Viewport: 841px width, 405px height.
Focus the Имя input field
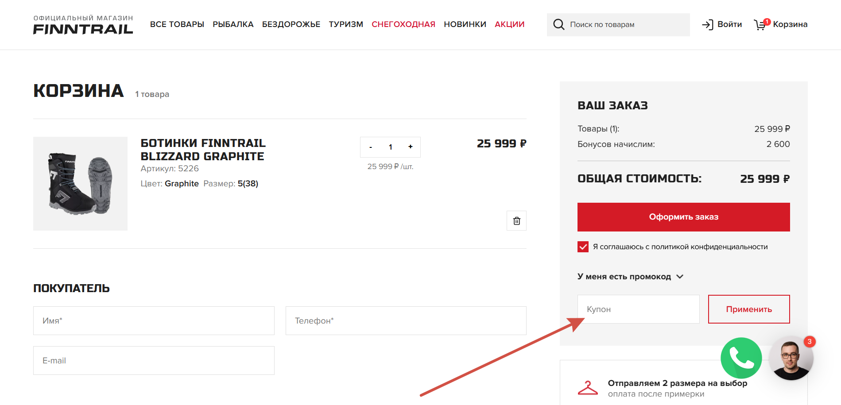click(x=154, y=320)
